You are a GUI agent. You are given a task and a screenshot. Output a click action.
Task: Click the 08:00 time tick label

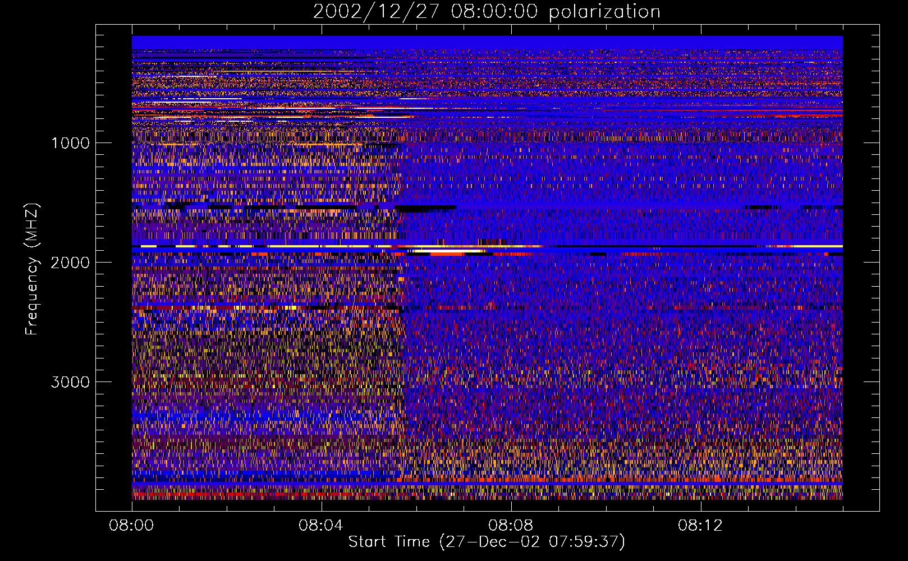131,526
